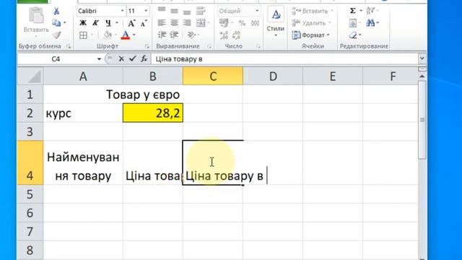Viewport: 462px width, 260px height.
Task: Click the Fill down icon
Action: 353,23
